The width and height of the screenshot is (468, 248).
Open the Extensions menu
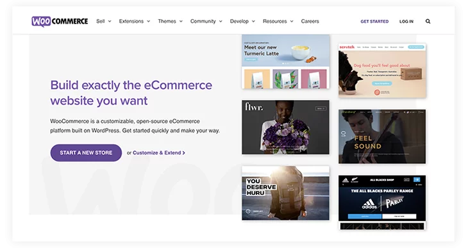click(131, 21)
